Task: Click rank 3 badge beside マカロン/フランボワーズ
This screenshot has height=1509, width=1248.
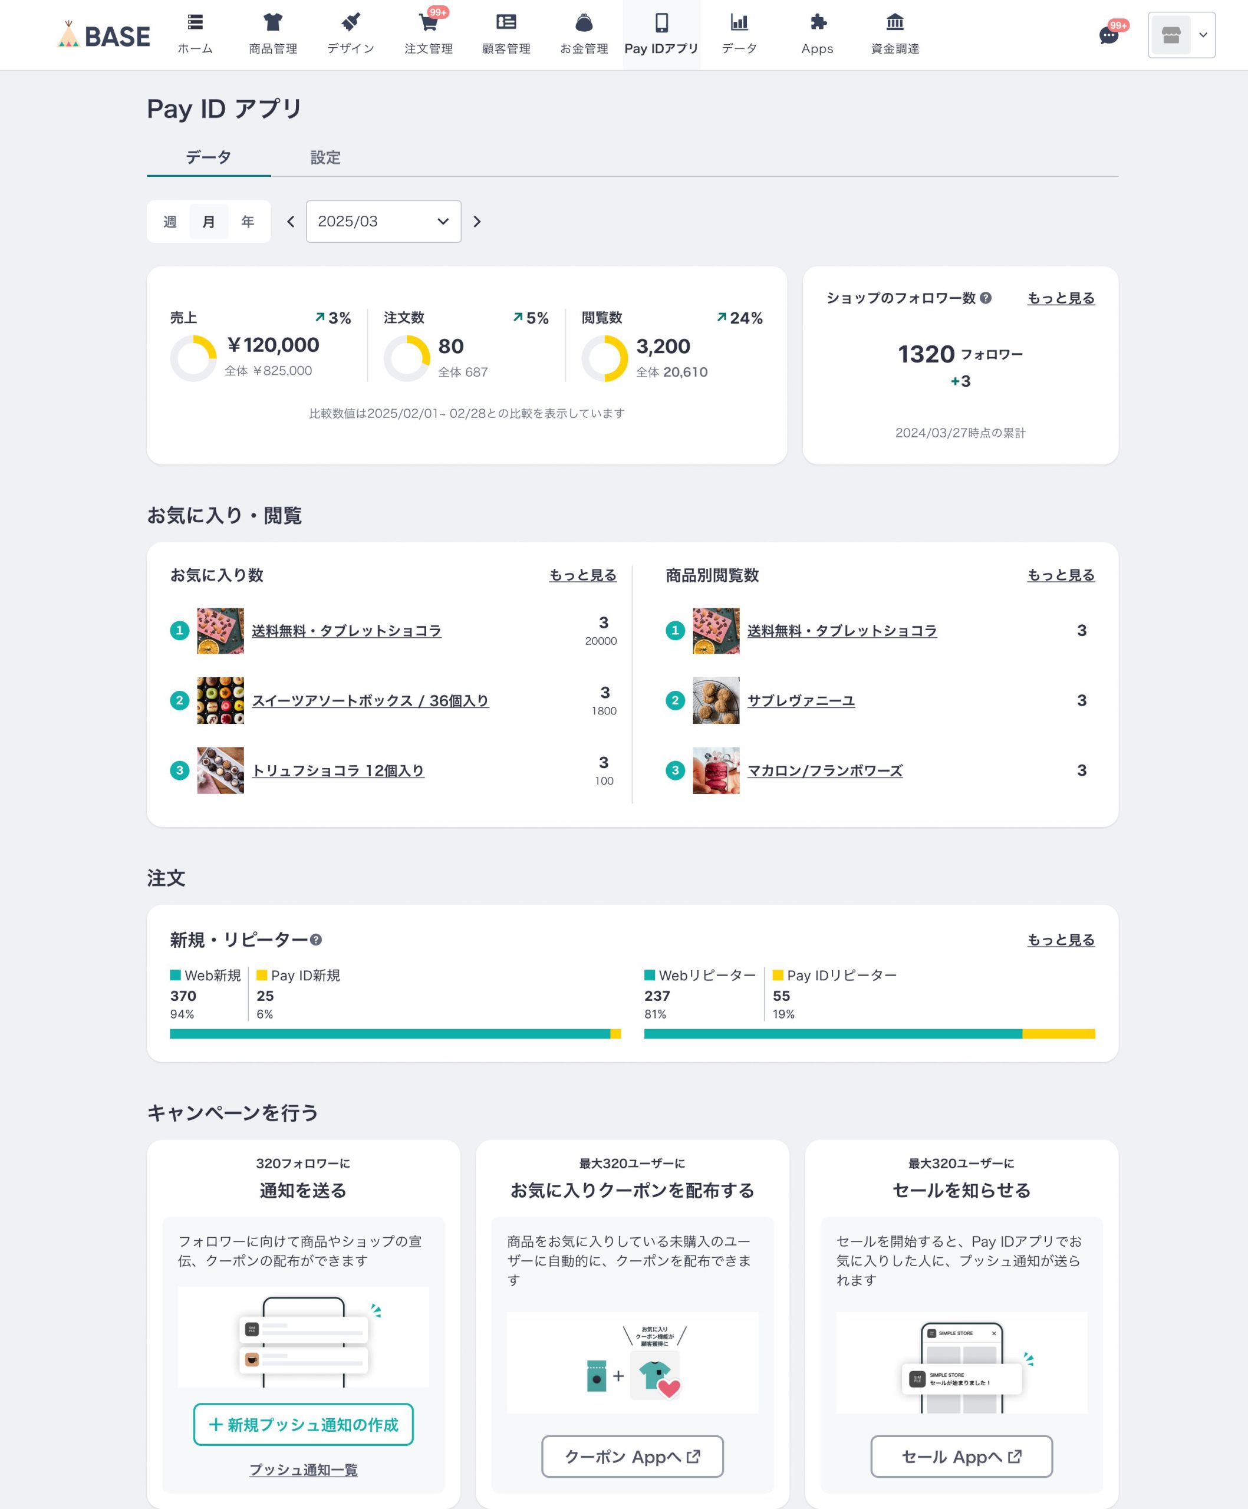Action: tap(674, 770)
